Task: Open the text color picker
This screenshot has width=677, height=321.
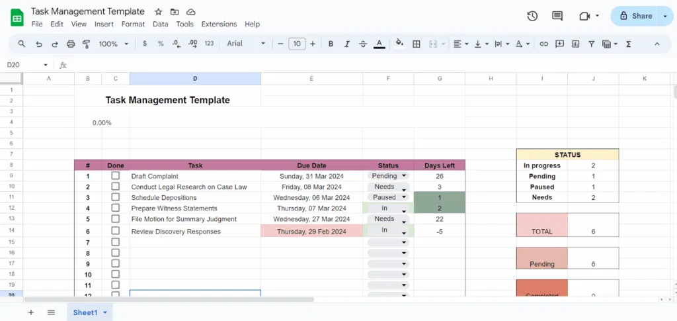Action: 379,44
